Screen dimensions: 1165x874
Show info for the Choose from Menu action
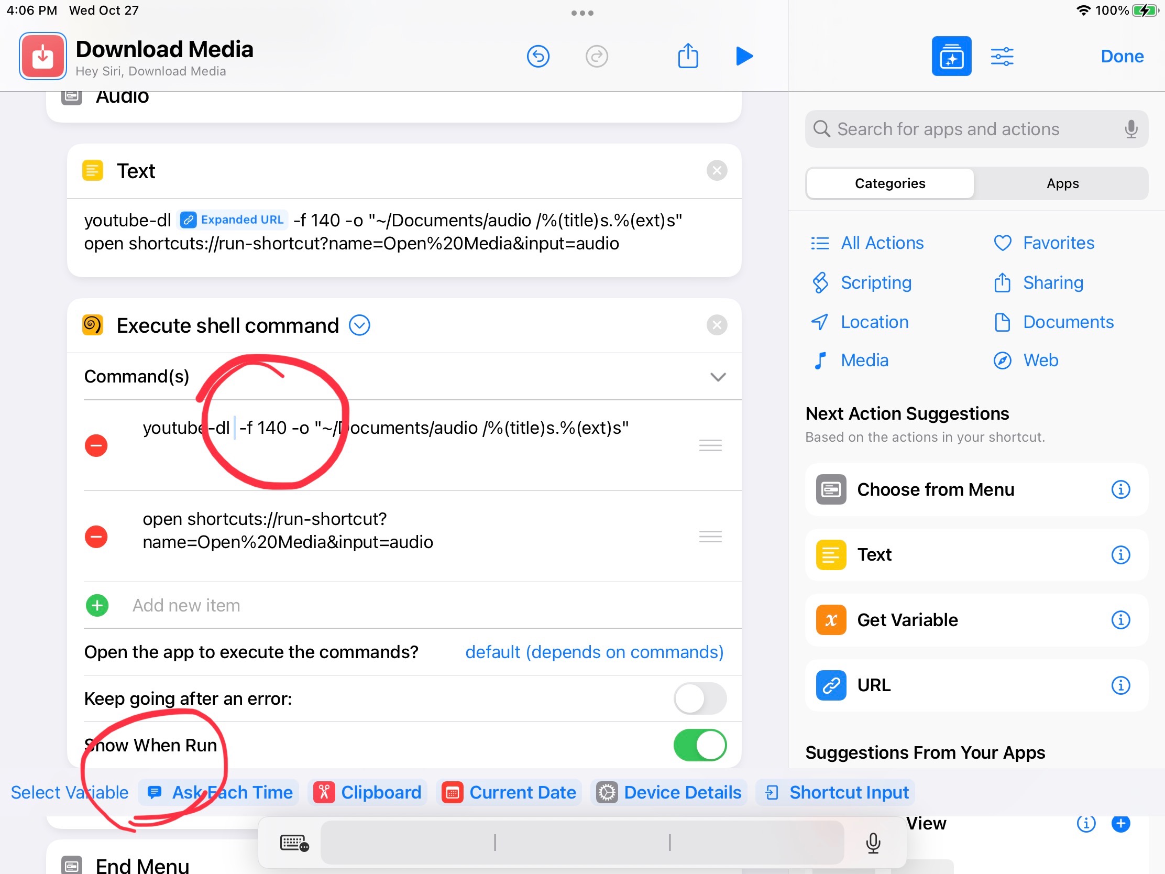[1121, 489]
